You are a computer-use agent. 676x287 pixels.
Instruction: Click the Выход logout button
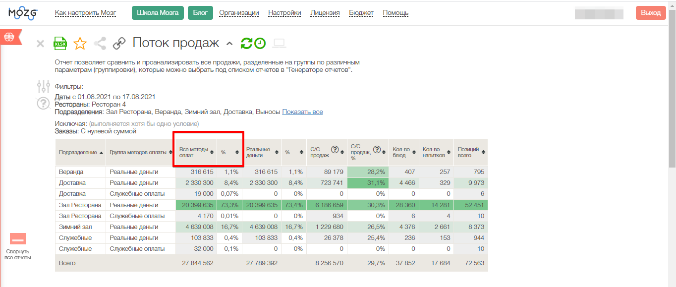[x=651, y=13]
